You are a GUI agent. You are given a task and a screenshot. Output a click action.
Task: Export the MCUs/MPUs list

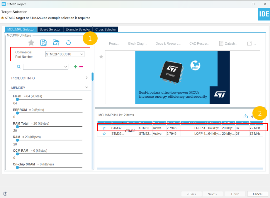(x=249, y=116)
